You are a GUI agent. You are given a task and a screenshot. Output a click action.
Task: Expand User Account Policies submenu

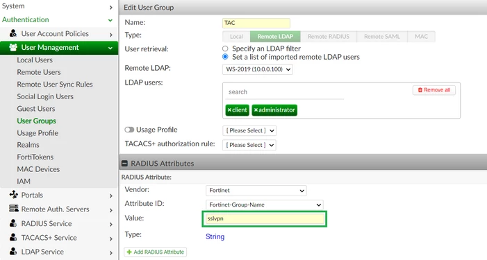point(111,35)
